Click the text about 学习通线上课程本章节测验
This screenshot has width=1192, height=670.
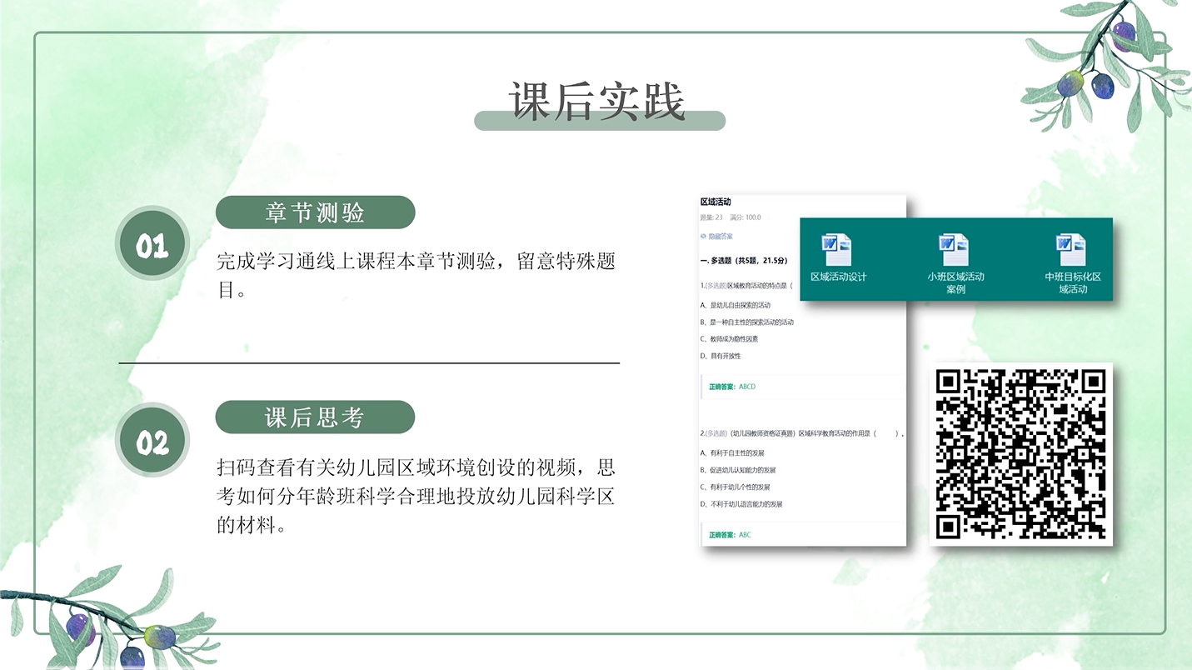[415, 262]
